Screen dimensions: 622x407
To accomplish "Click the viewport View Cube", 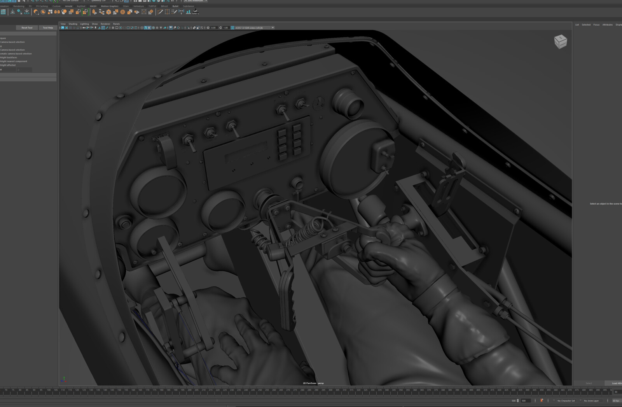I will coord(560,42).
